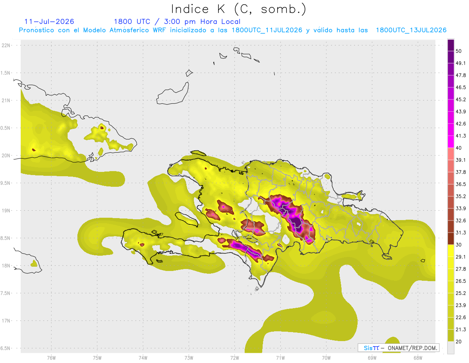Image resolution: width=469 pixels, height=363 pixels.
Task: Click the "31.3" value on the color scale
Action: point(461,233)
